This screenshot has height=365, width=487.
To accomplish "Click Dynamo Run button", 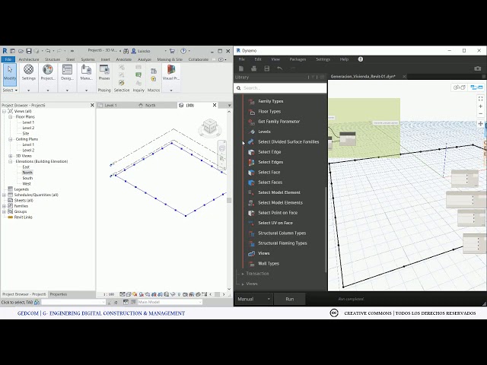I will click(289, 299).
